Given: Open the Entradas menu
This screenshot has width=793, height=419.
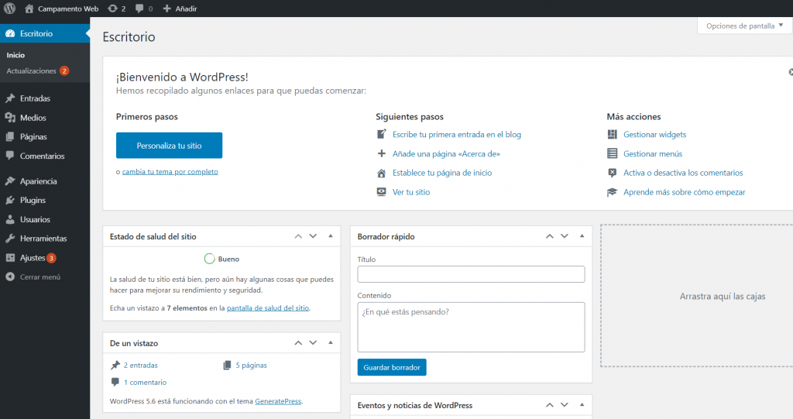Looking at the screenshot, I should point(35,98).
